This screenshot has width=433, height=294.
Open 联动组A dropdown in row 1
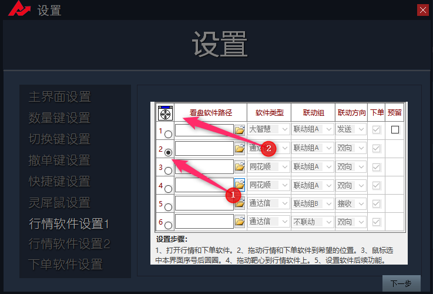coord(313,129)
